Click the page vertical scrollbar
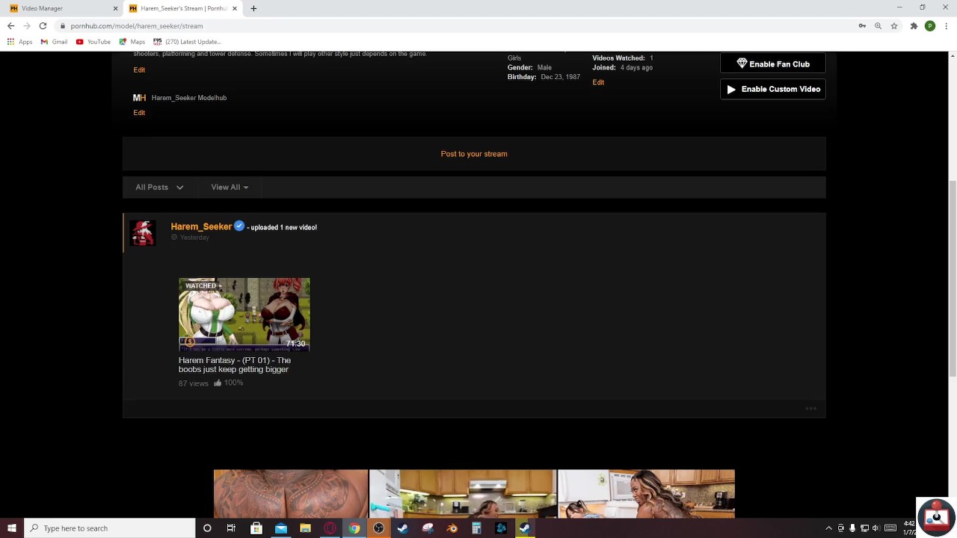957x538 pixels. tap(952, 278)
